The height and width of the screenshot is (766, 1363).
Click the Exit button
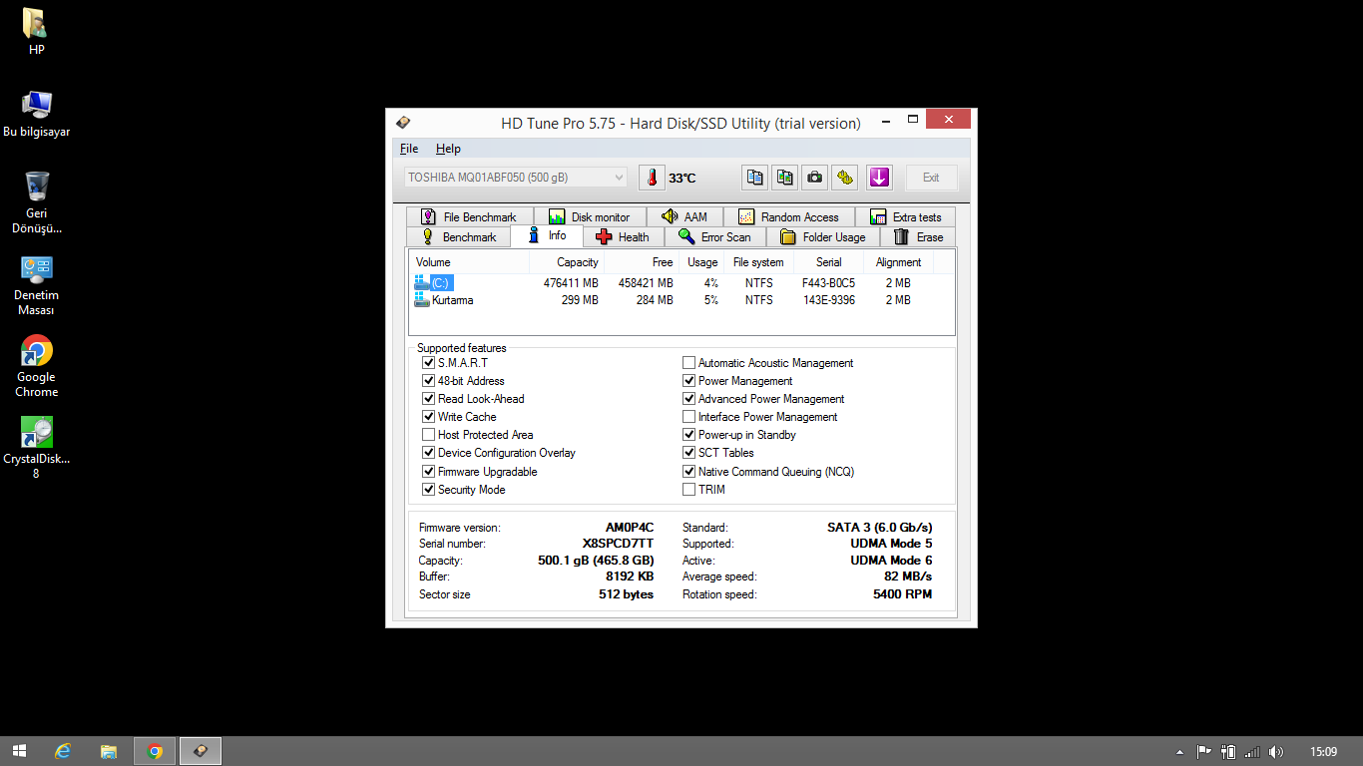(931, 178)
